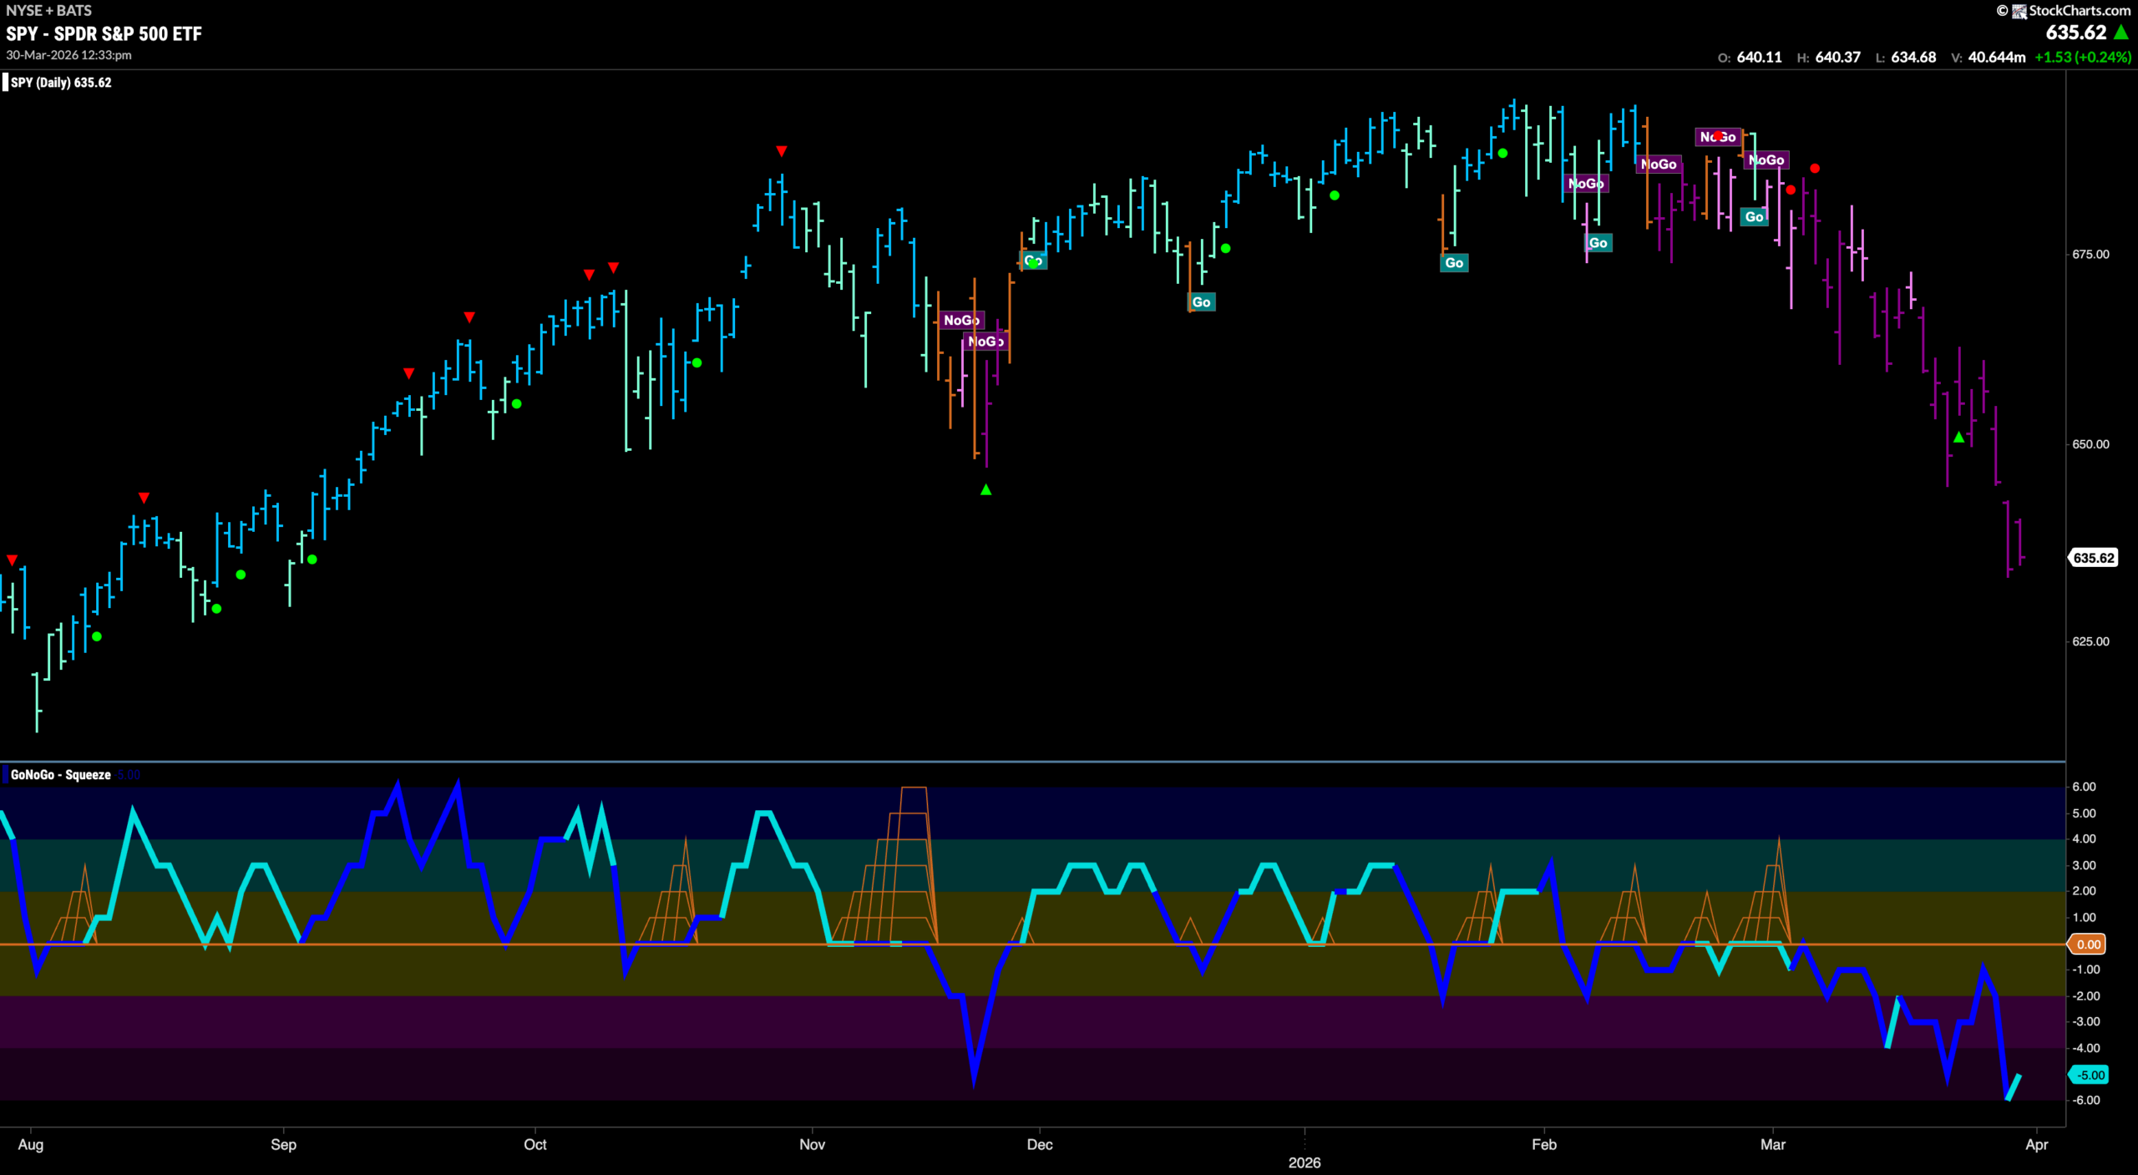Click the 2026 year label on time axis
This screenshot has height=1175, width=2138.
tap(1305, 1162)
